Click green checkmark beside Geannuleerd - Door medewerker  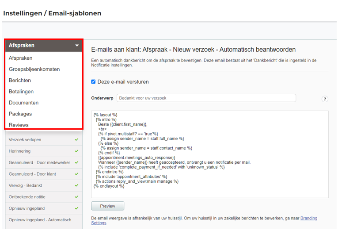point(76,162)
